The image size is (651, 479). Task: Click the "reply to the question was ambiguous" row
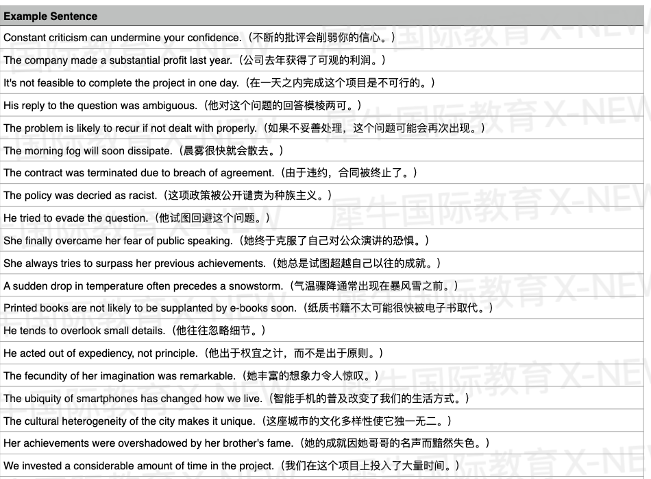tap(182, 106)
